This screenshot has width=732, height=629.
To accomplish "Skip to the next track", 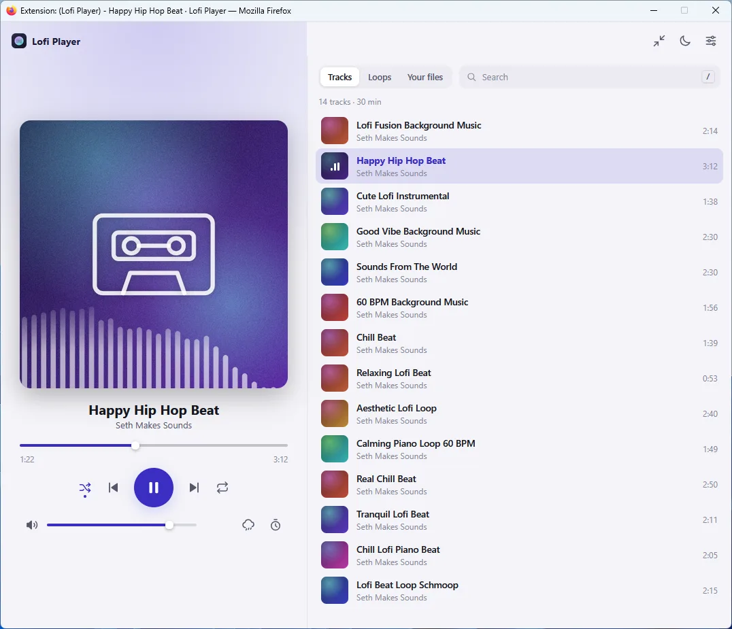I will click(x=194, y=488).
